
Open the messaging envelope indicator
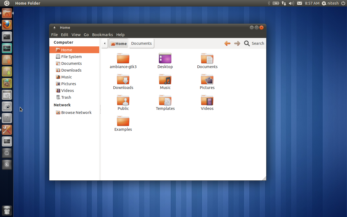pyautogui.click(x=299, y=3)
